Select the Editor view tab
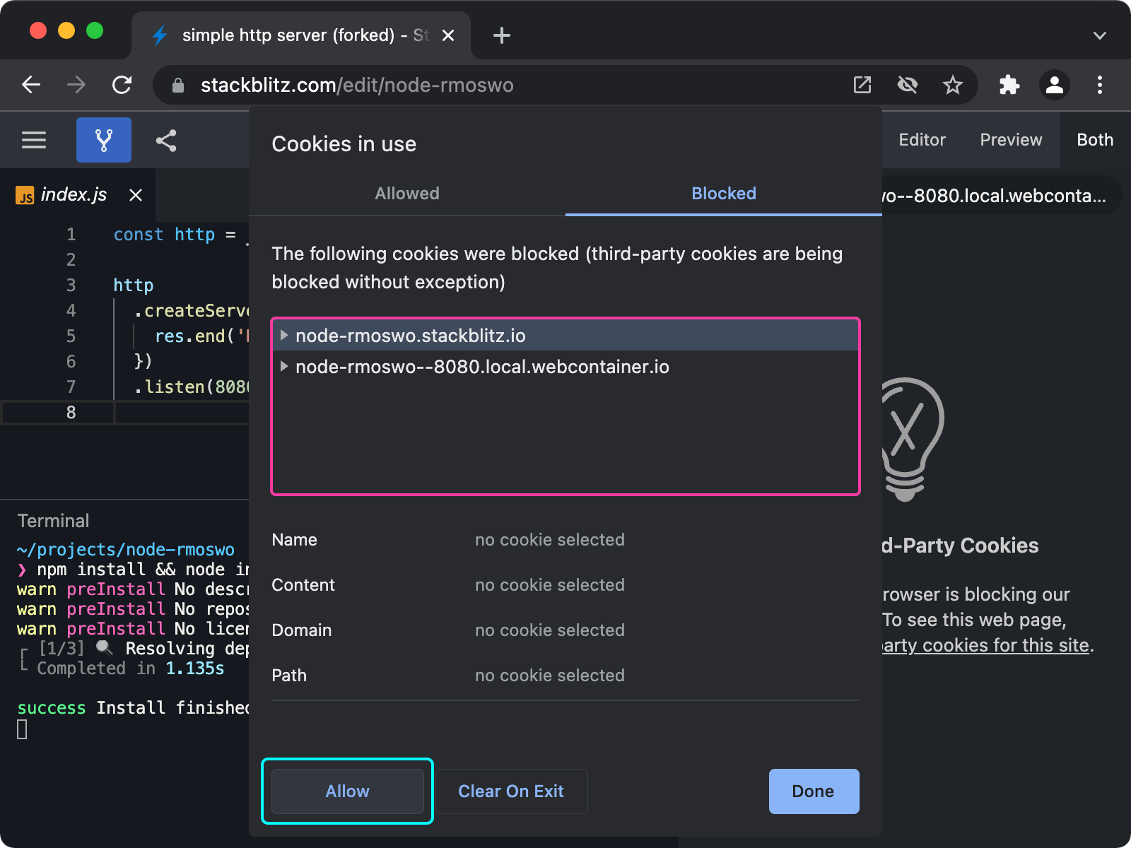The image size is (1131, 848). pyautogui.click(x=921, y=139)
